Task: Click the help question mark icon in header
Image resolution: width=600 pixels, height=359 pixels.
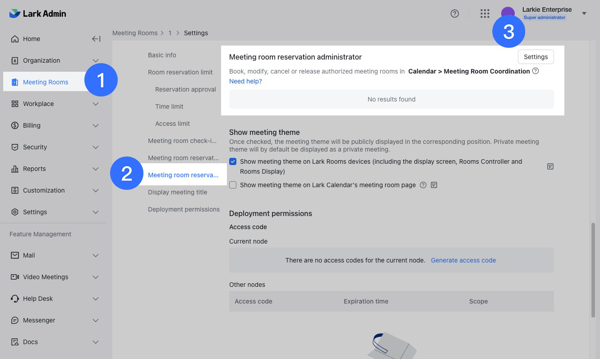Action: point(455,14)
